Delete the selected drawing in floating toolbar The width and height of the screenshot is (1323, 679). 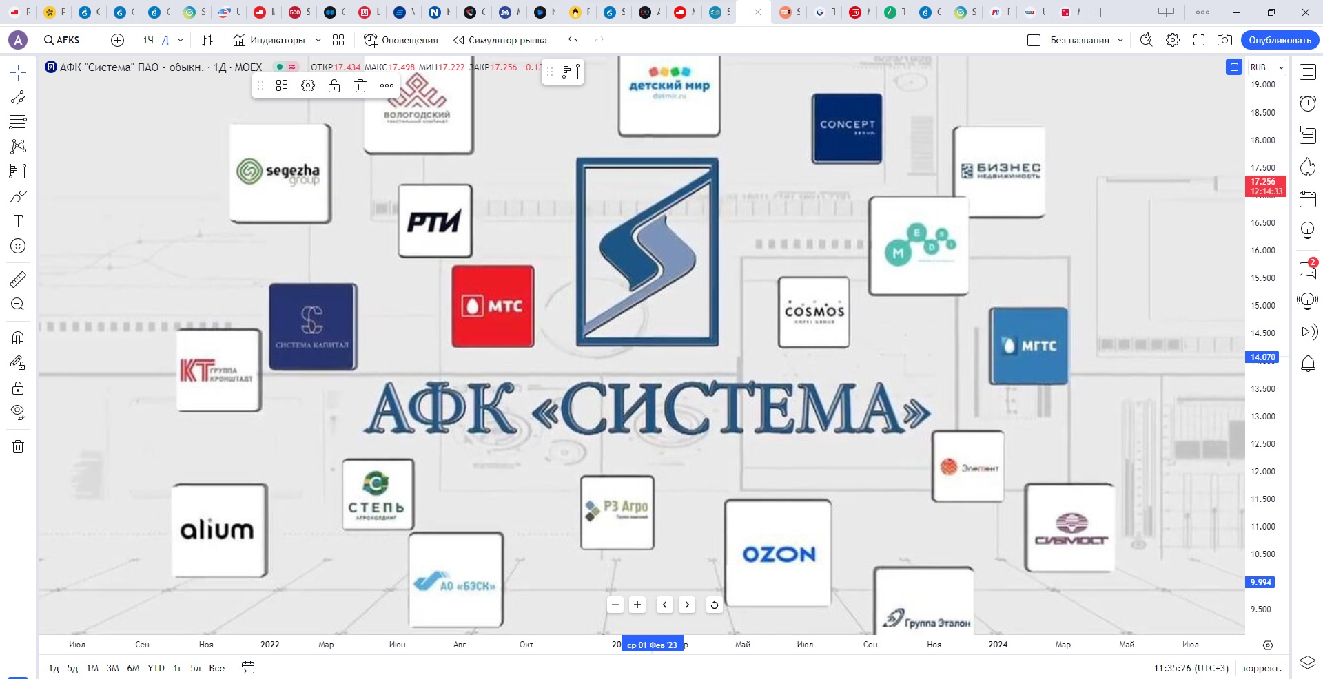360,85
